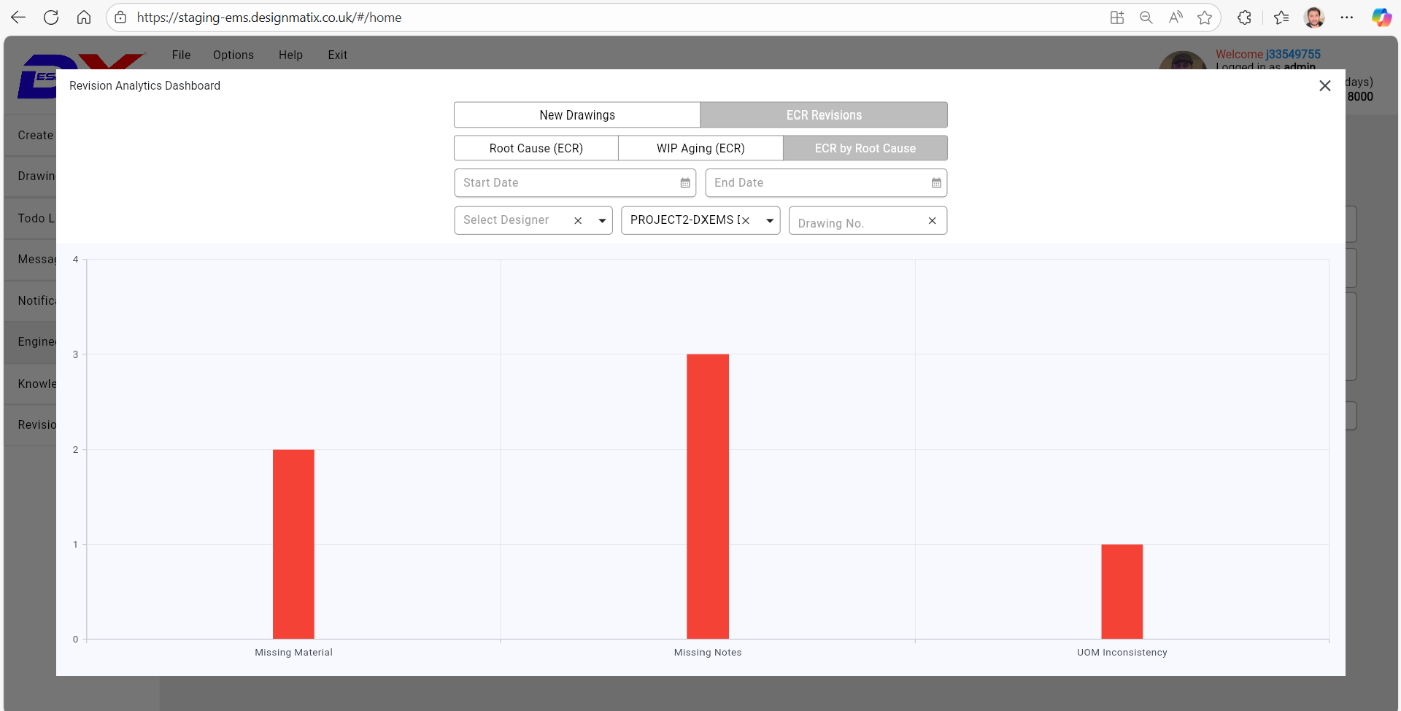Clear the Select Designer field
Image resolution: width=1401 pixels, height=711 pixels.
tap(578, 221)
